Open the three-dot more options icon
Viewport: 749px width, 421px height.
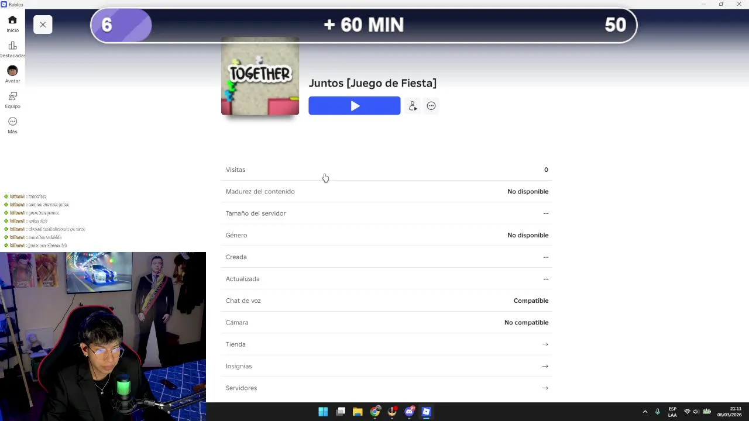tap(431, 106)
